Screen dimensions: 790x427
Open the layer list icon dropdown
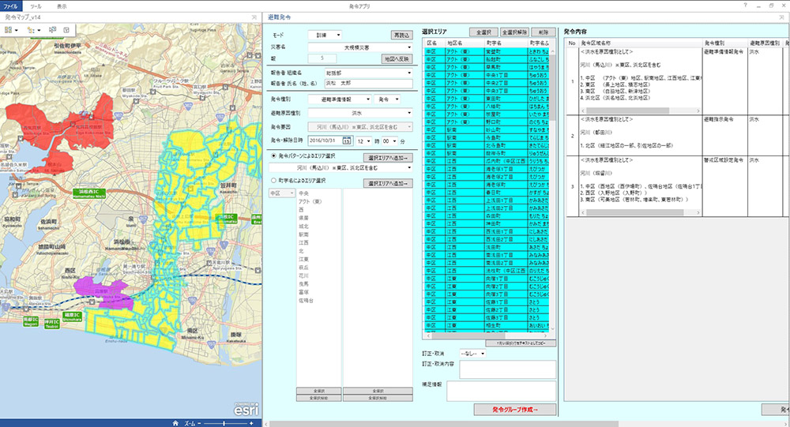(x=33, y=29)
